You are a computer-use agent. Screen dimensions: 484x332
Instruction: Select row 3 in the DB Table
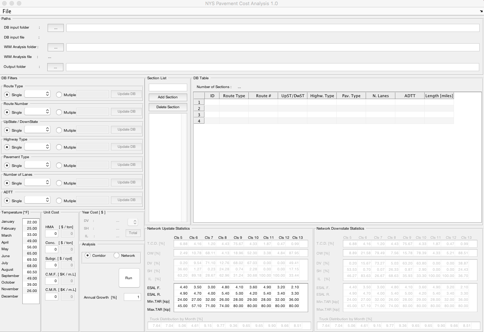[x=199, y=115]
